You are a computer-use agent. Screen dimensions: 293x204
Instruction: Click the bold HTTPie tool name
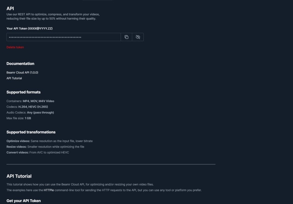(x=49, y=190)
